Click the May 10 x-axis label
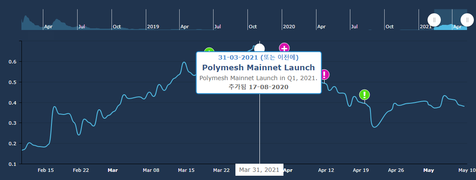Screen dimensions: 476x180 point(467,170)
